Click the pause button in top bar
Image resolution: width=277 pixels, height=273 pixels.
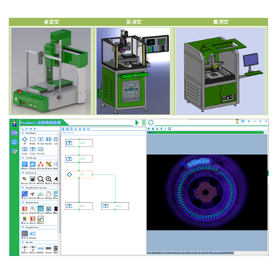pos(144,123)
